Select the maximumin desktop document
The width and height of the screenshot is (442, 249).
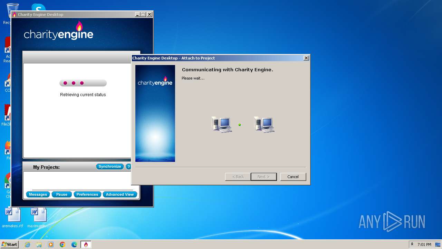coord(38,218)
